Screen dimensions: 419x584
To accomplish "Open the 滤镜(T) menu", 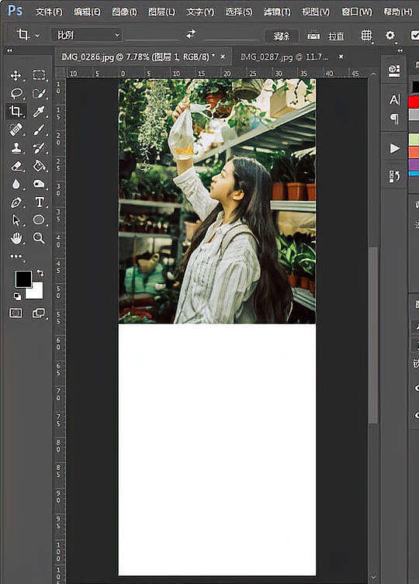I will point(277,12).
